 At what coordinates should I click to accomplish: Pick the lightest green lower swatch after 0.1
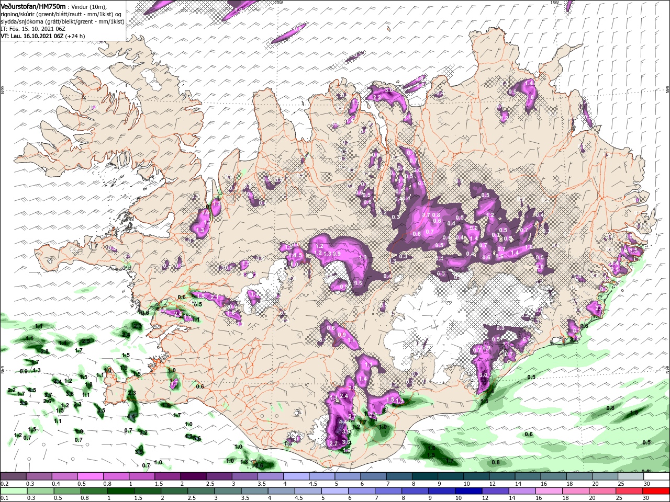pyautogui.click(x=14, y=491)
